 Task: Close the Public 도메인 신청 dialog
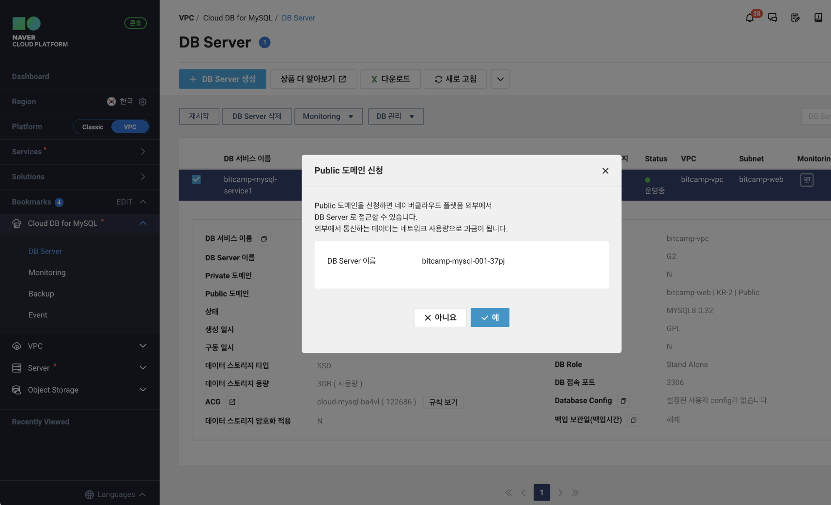tap(605, 171)
